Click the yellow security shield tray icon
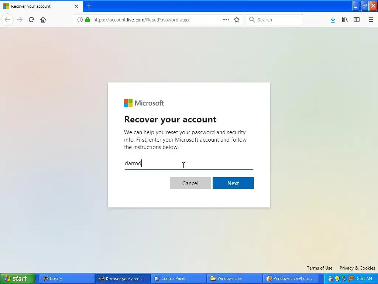Viewport: 378px width, 284px height. tap(337, 279)
